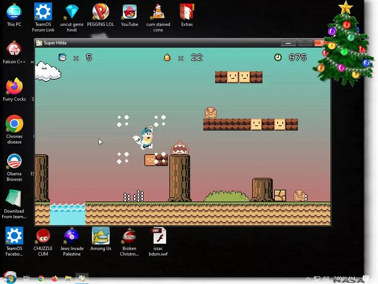The width and height of the screenshot is (378, 284).
Task: Click the Hilda player character in game
Action: pos(144,138)
